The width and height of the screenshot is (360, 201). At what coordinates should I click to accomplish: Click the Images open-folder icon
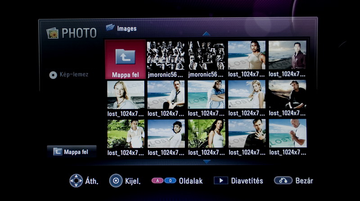point(110,27)
